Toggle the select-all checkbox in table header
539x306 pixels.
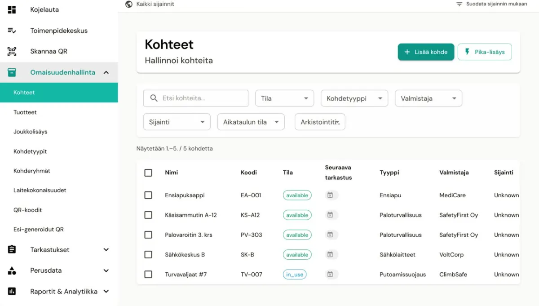click(x=148, y=173)
